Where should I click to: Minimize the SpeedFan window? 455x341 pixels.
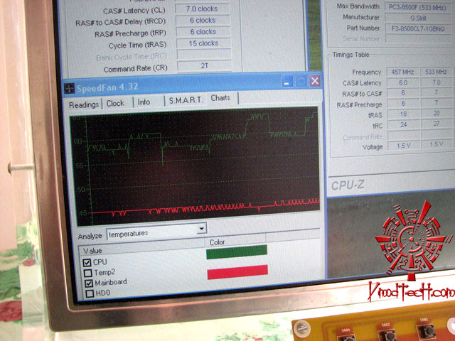click(x=287, y=82)
